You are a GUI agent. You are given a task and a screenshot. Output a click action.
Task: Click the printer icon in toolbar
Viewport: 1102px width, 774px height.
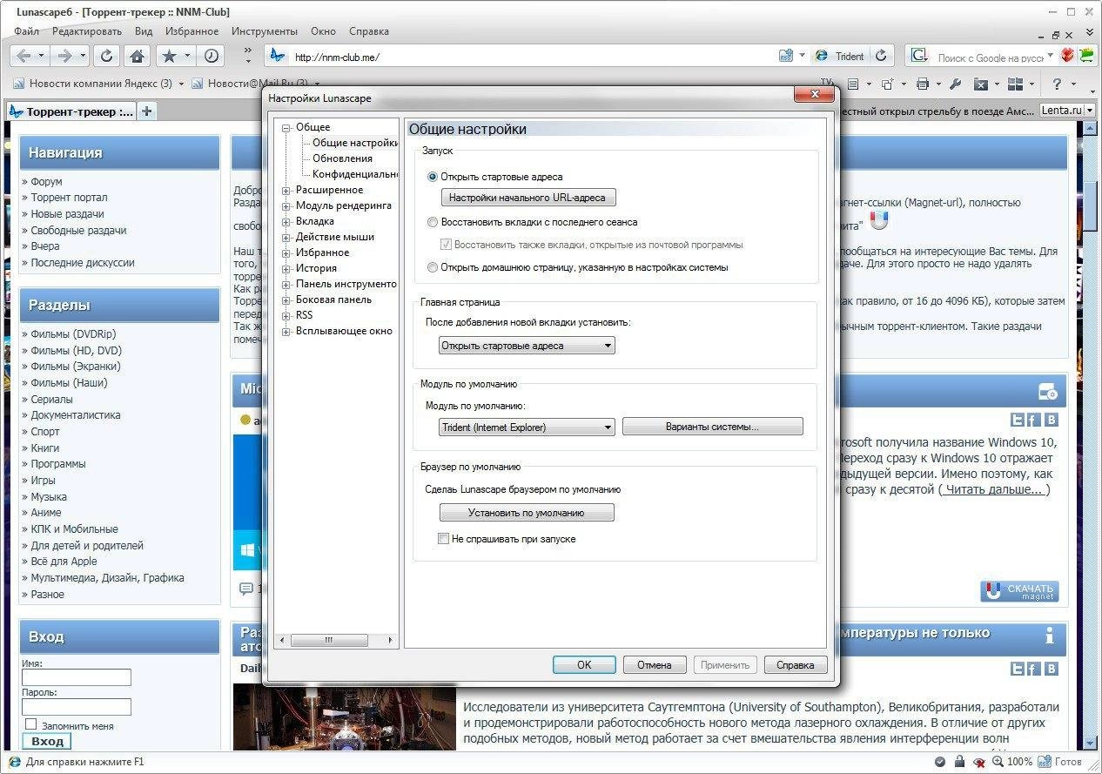(x=923, y=84)
